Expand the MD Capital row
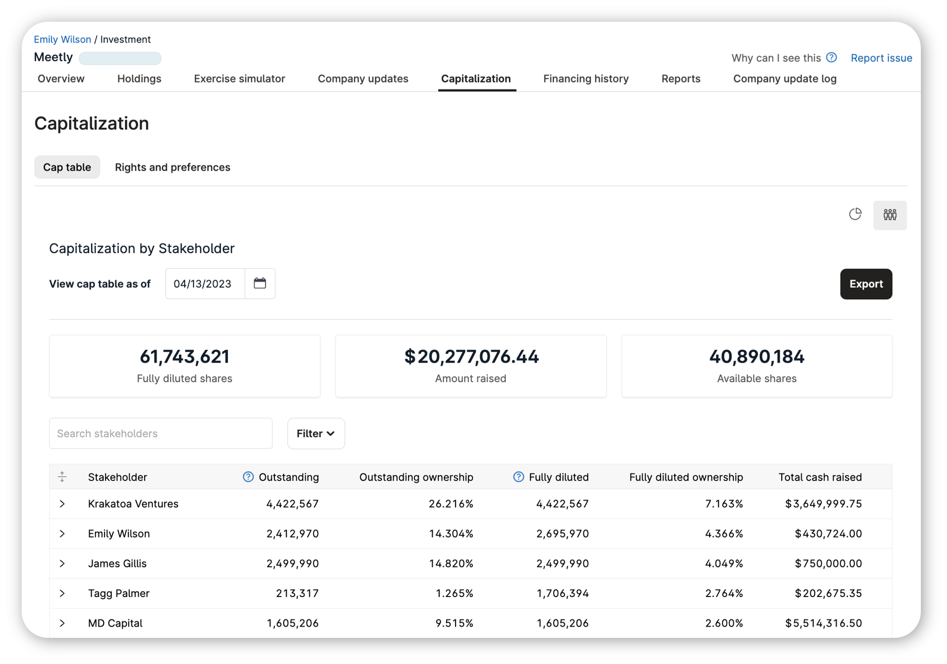The image size is (947, 664). tap(62, 623)
